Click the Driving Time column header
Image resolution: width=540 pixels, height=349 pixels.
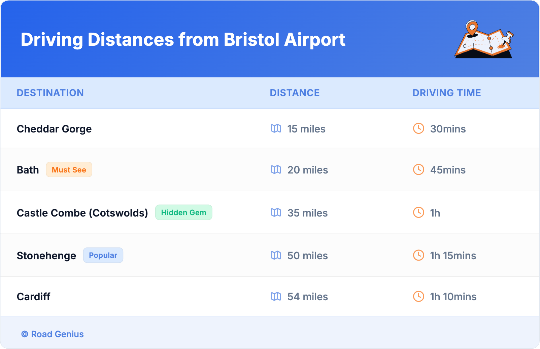coord(446,93)
